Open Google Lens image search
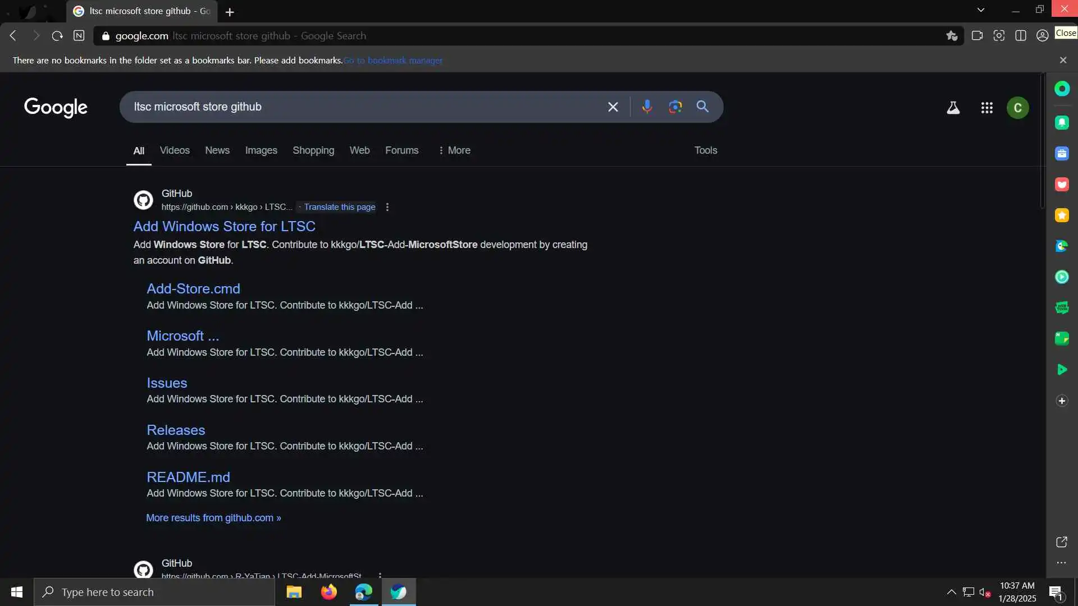Screen dimensions: 1078x606 click(x=675, y=107)
